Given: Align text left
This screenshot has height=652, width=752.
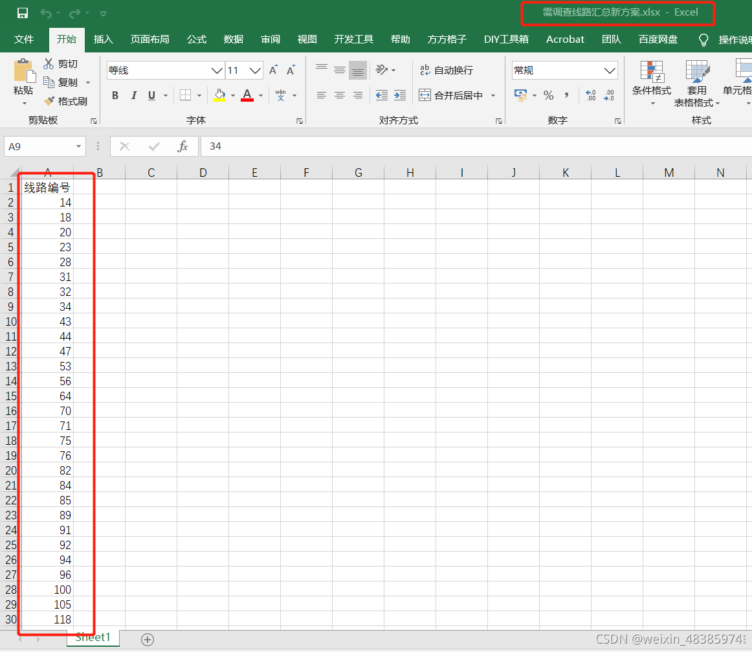Looking at the screenshot, I should tap(322, 95).
